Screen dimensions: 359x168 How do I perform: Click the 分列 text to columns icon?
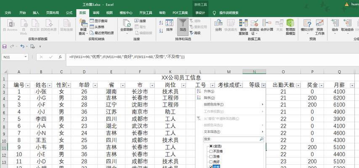(x=218, y=23)
